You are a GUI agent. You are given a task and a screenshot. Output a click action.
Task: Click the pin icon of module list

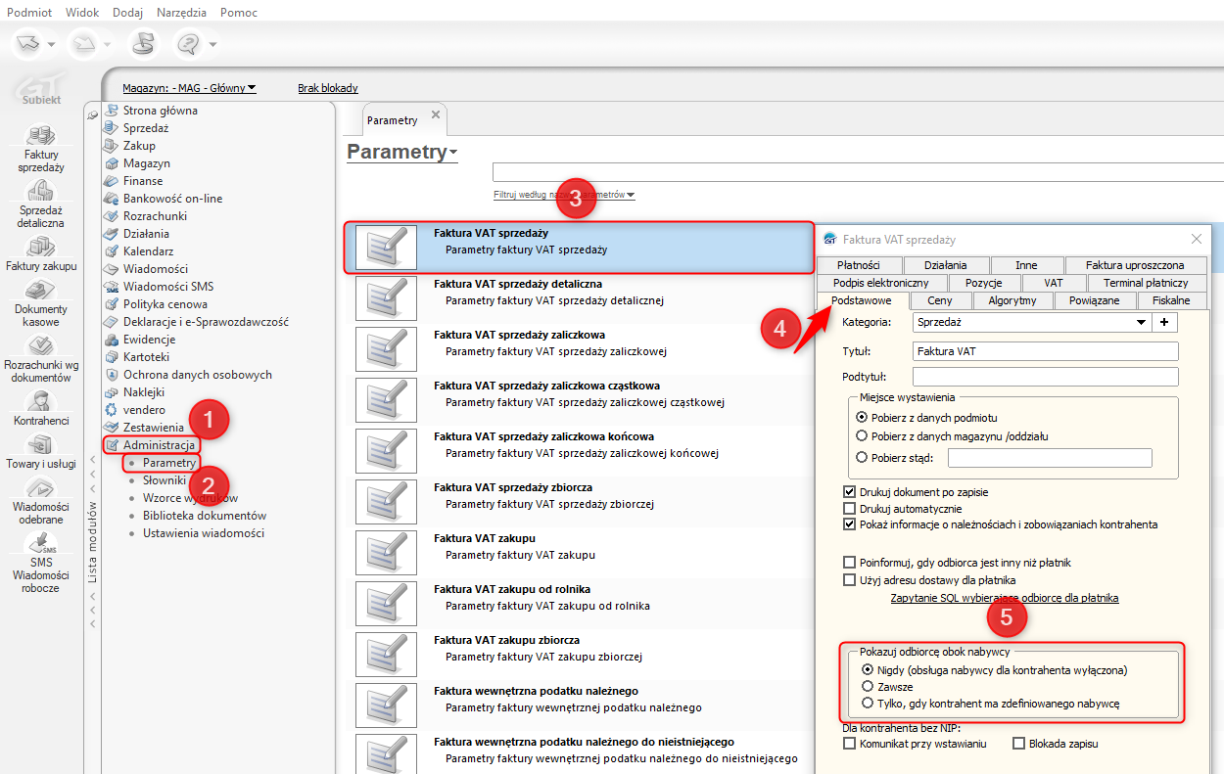pyautogui.click(x=93, y=114)
